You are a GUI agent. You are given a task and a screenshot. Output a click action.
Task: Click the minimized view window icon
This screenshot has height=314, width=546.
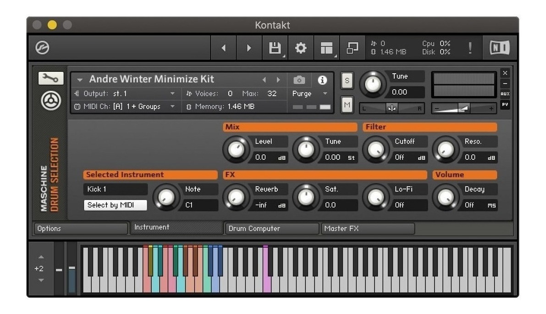click(x=353, y=48)
